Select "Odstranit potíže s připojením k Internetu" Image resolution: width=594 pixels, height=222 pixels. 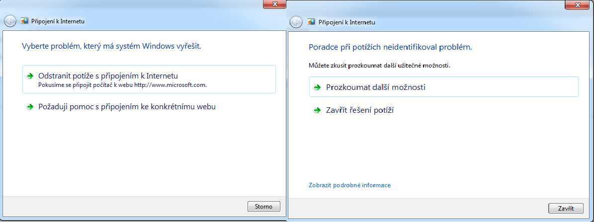(x=149, y=79)
